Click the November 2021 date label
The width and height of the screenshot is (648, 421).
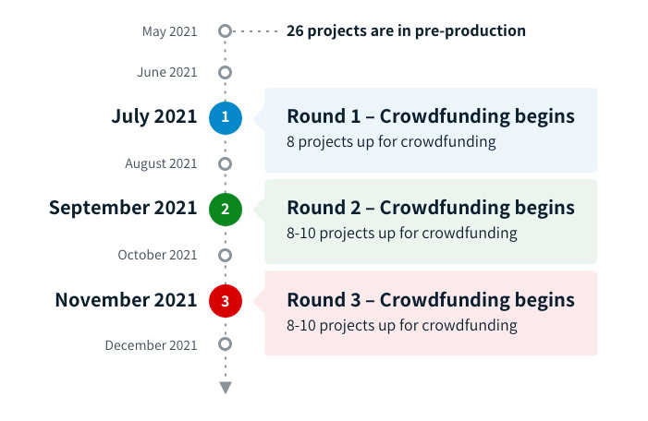pos(126,300)
